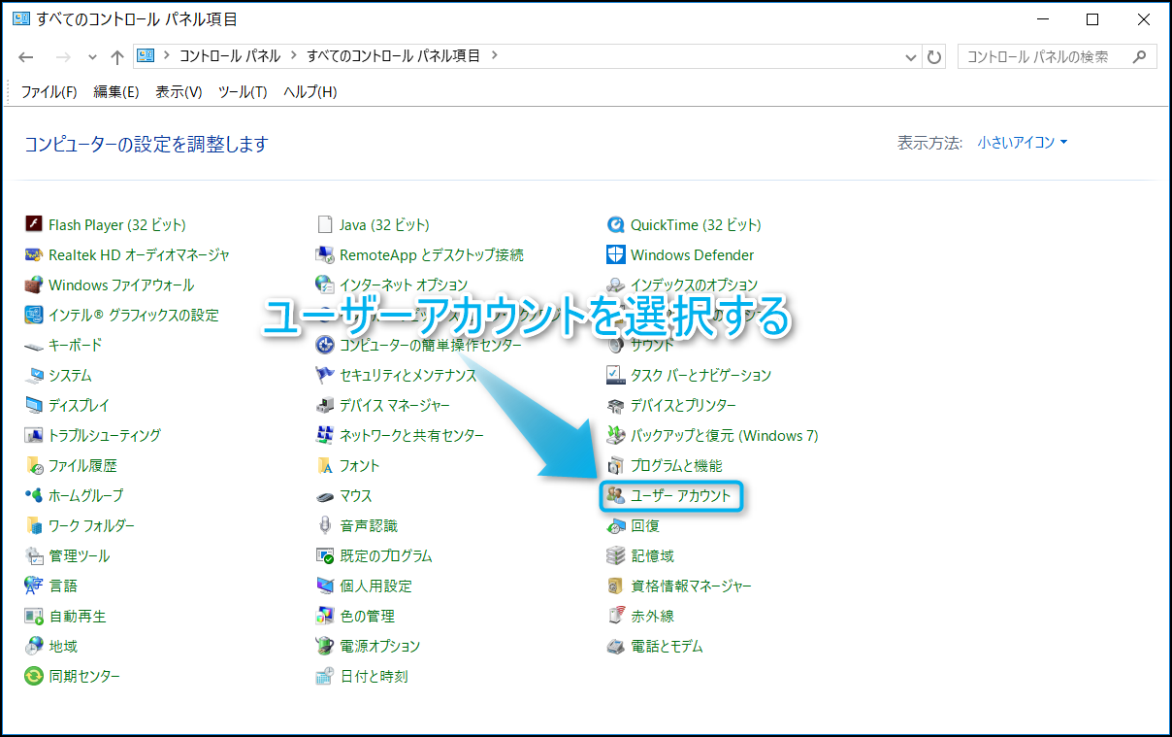
Task: Click the 同期センター green icon
Action: pos(34,676)
